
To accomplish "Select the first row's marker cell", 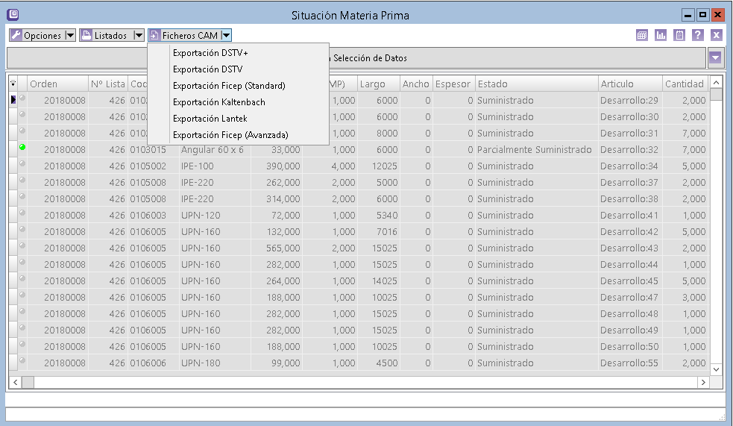I will tap(13, 100).
